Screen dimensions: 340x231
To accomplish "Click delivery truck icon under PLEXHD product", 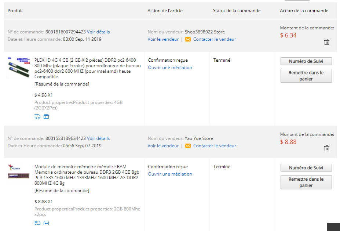I will click(x=37, y=116).
